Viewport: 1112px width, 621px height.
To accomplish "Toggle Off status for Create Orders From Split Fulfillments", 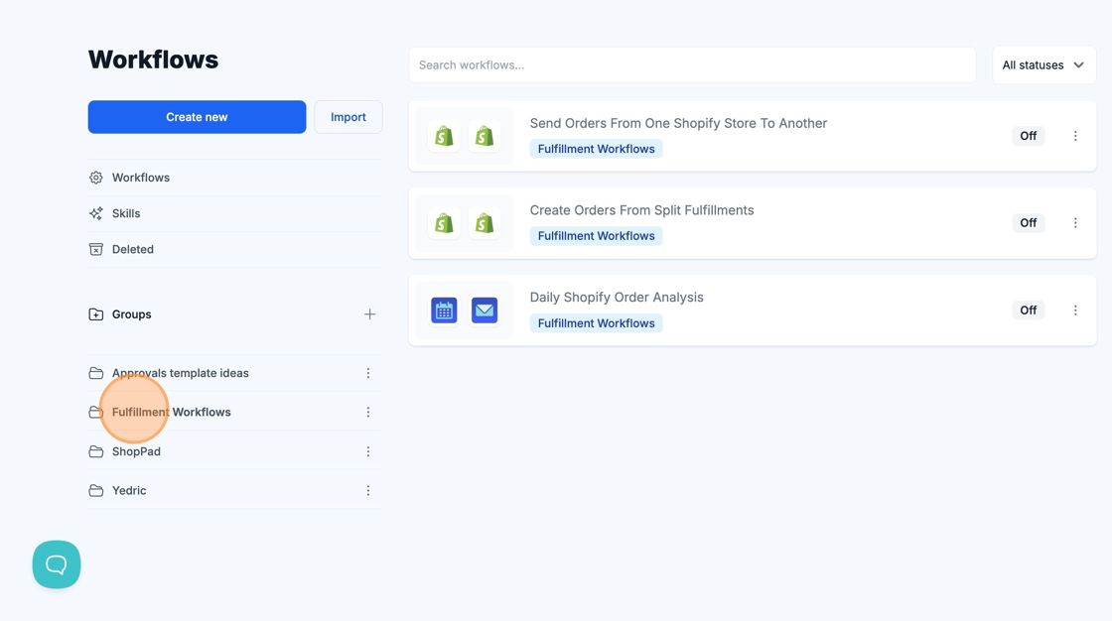I will [x=1028, y=223].
